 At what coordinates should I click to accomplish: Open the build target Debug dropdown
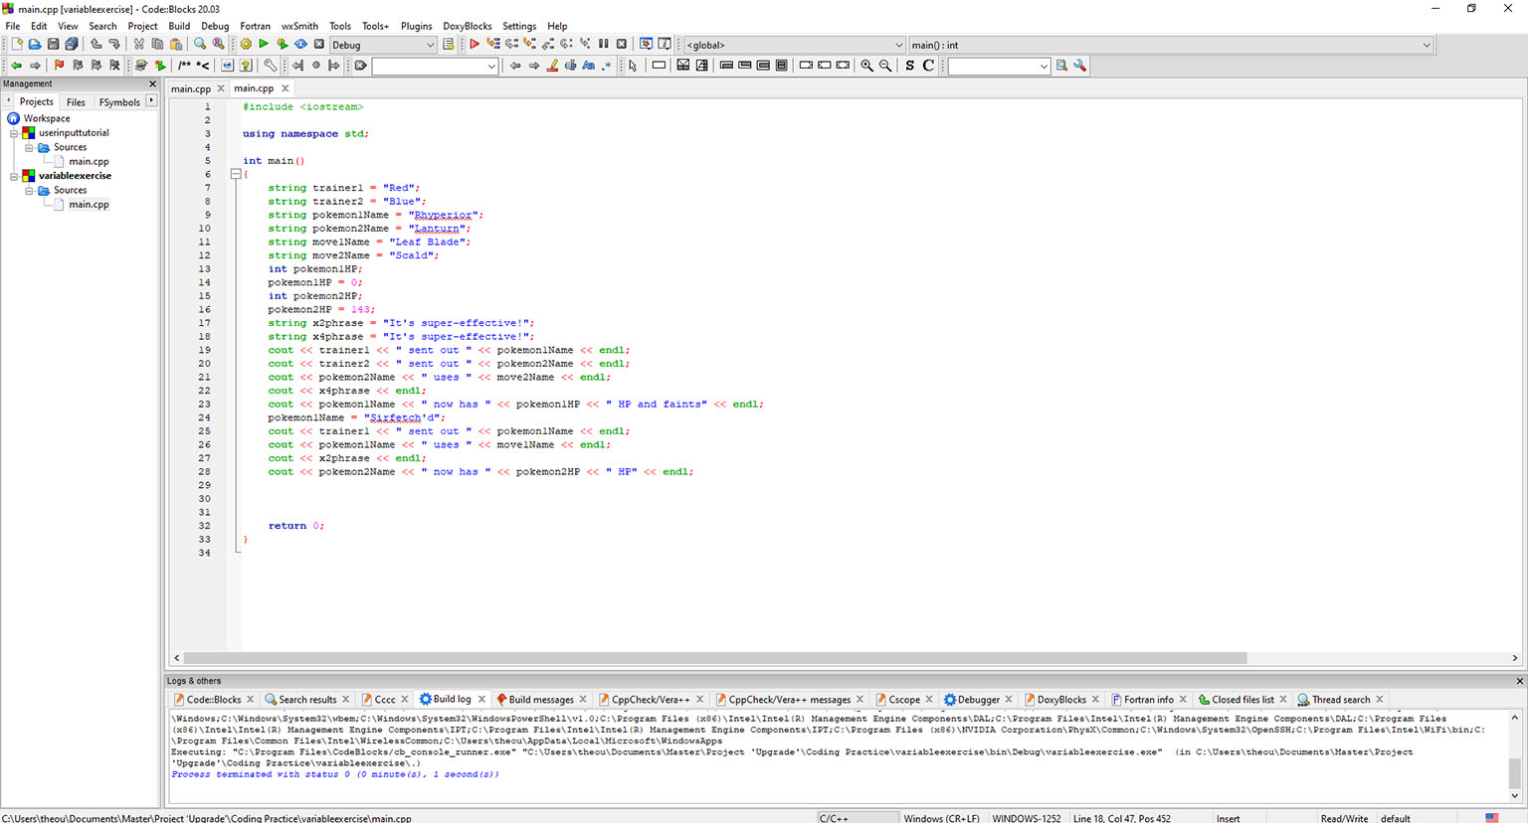(383, 45)
